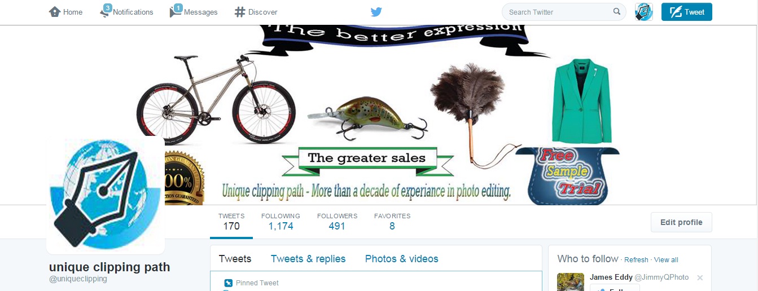Focus the Search Twitter input field
This screenshot has height=291, width=758.
tap(559, 12)
